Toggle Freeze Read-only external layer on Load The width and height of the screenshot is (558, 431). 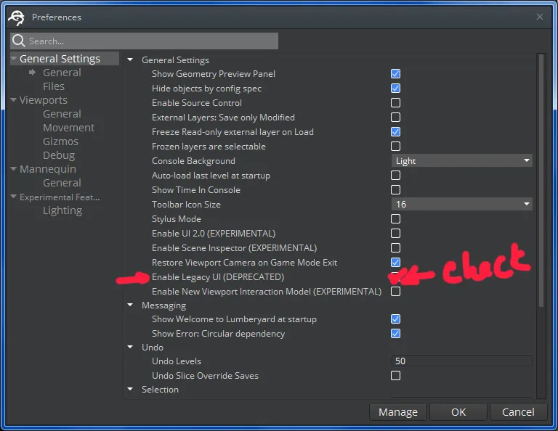coord(395,132)
